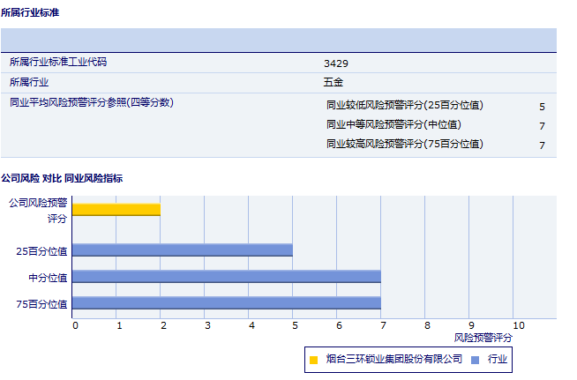Click the 公司风险预警评分 y-axis label
This screenshot has height=380, width=577.
(38, 209)
